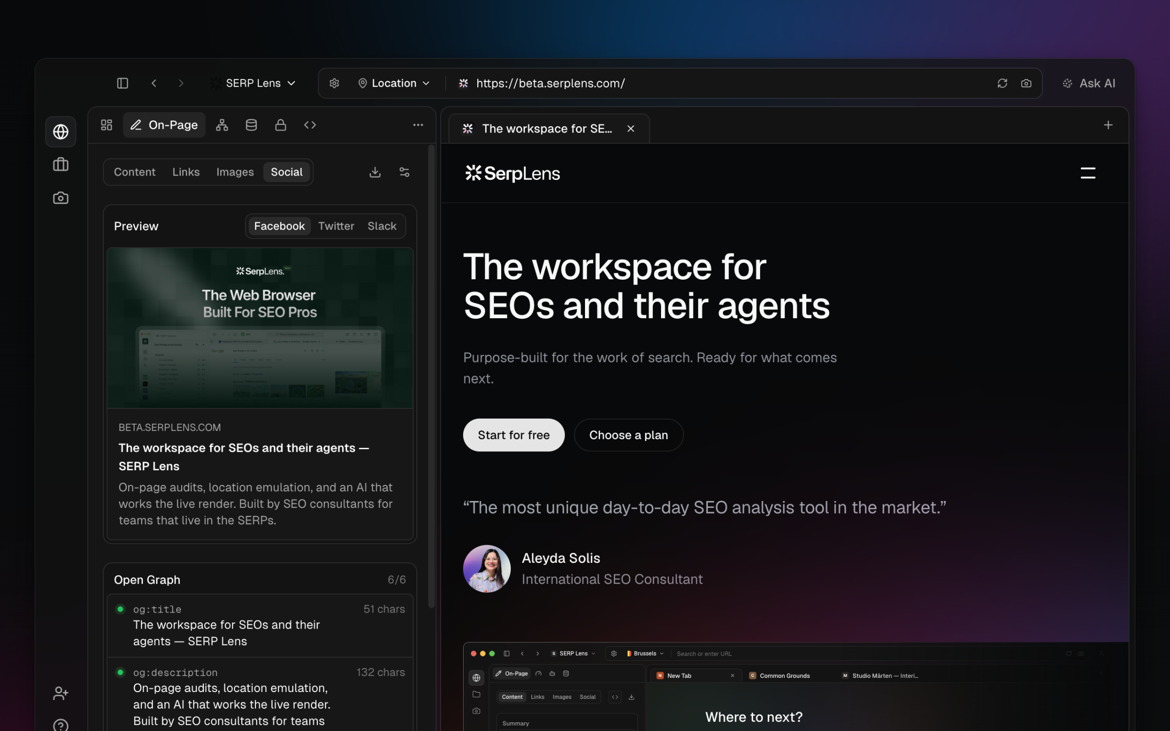Select Facebook preview option
Screen dimensions: 1170x731
tap(279, 226)
